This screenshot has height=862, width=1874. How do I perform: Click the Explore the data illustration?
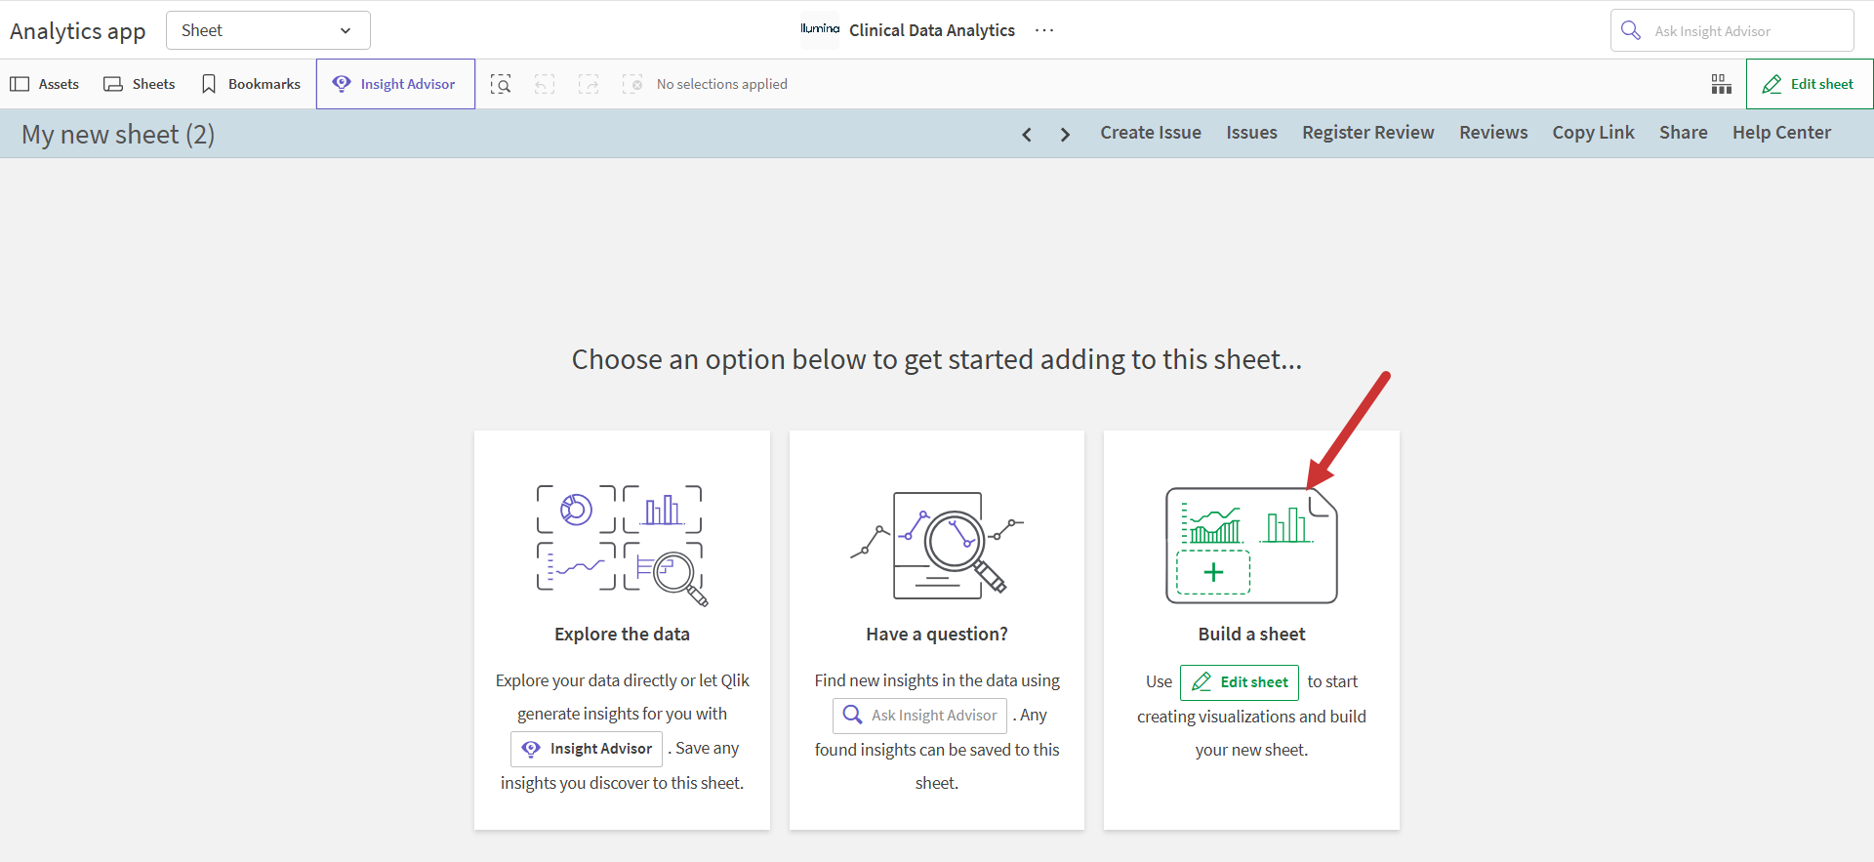point(622,545)
